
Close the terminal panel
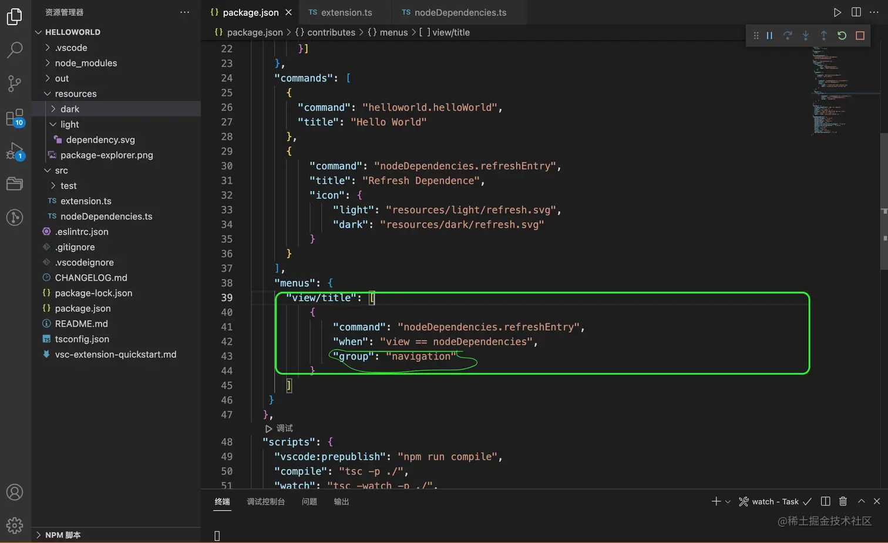[876, 501]
